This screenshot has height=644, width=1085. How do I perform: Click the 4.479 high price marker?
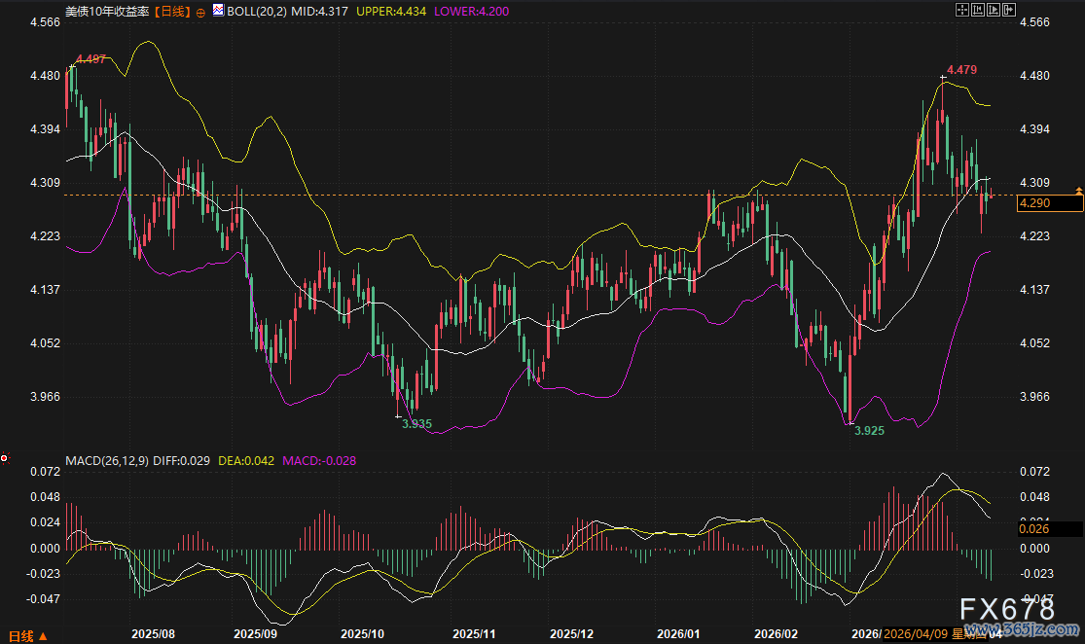coord(961,70)
